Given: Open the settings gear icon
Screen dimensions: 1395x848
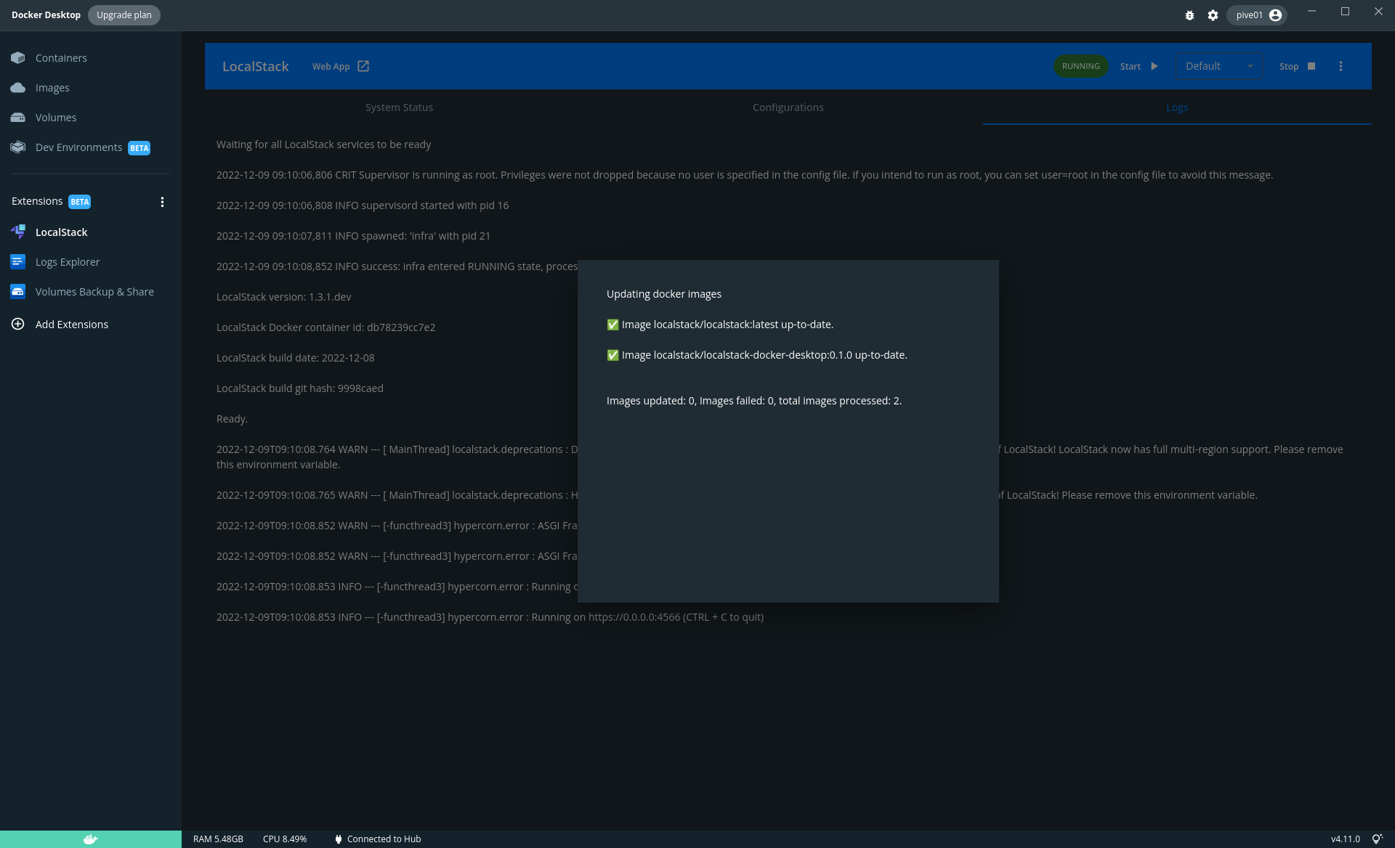Looking at the screenshot, I should (x=1213, y=15).
